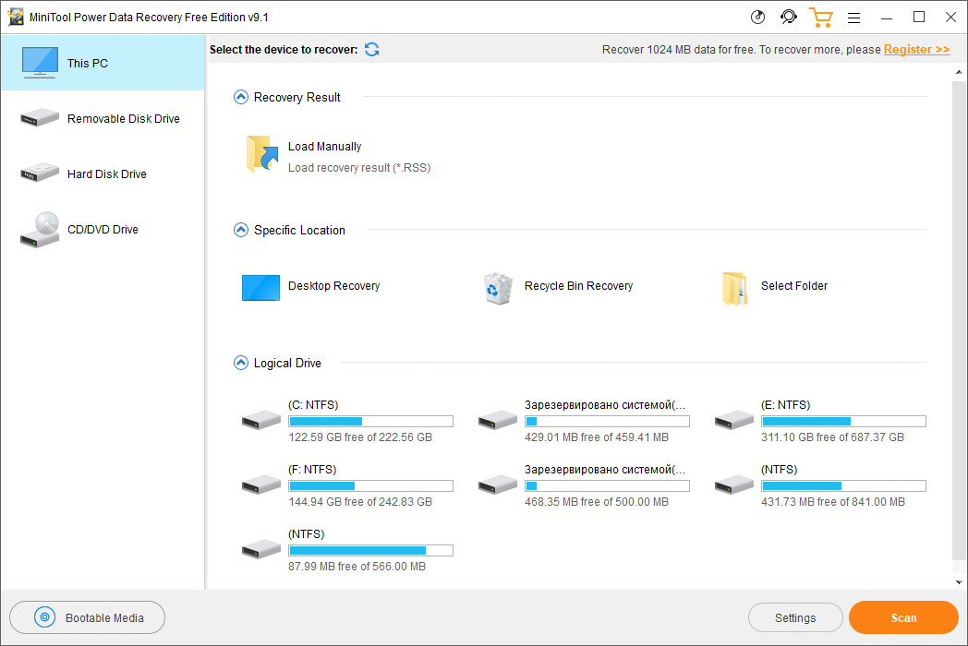Click 122.59 GB free of 222.56 GB text
968x646 pixels.
[x=360, y=437]
